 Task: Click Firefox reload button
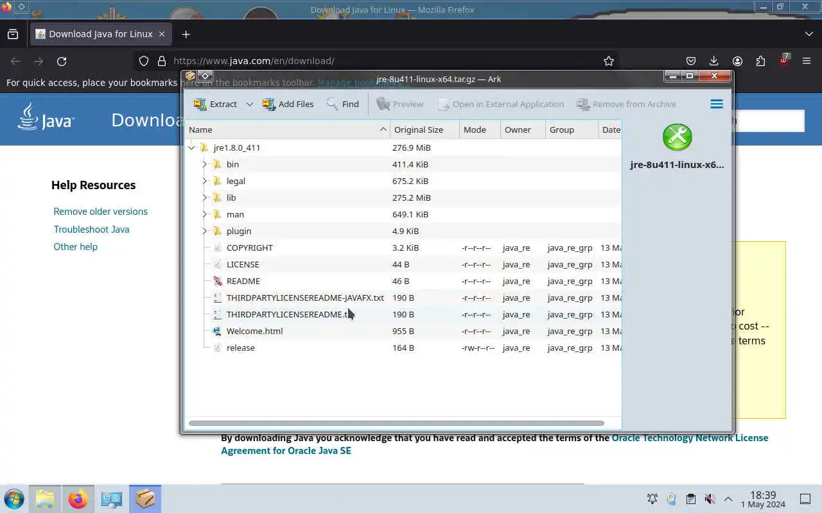click(x=62, y=61)
